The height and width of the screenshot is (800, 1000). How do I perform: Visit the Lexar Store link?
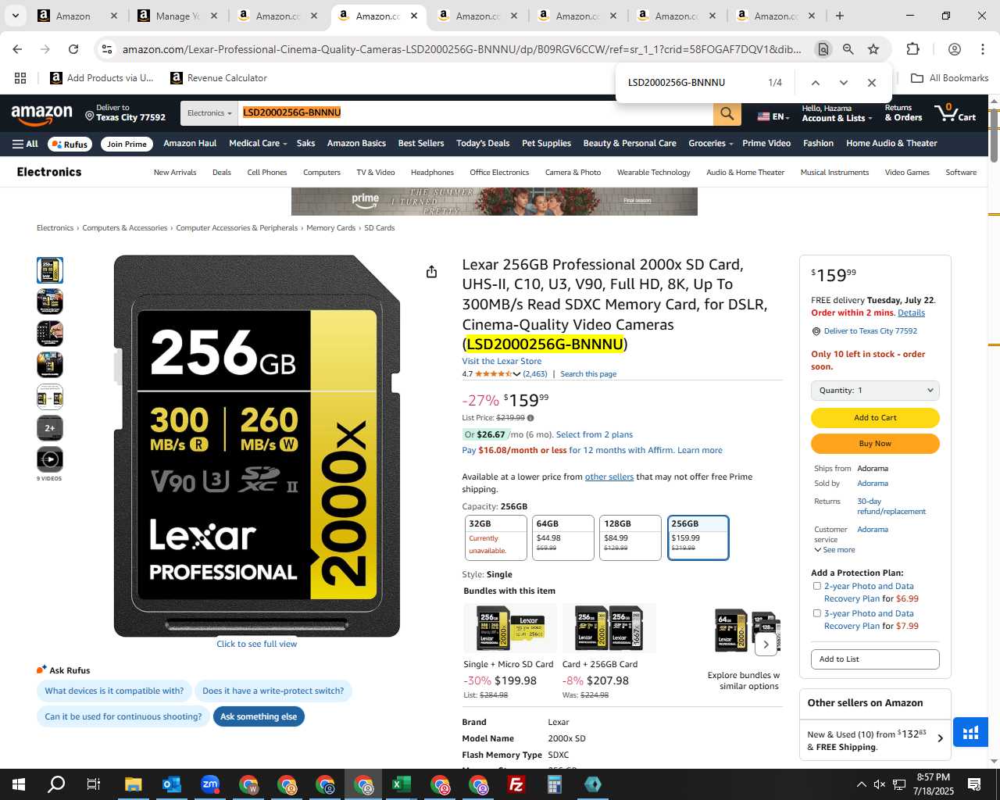point(502,361)
